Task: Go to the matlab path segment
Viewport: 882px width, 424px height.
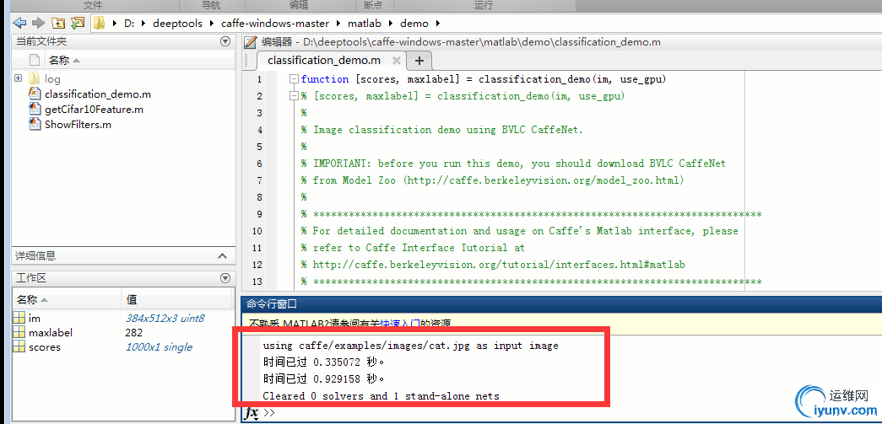Action: pos(365,24)
